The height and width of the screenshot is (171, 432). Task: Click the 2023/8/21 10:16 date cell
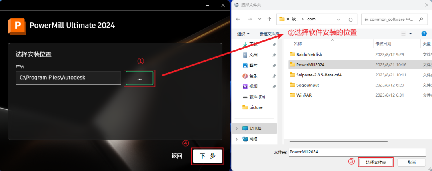(390, 65)
